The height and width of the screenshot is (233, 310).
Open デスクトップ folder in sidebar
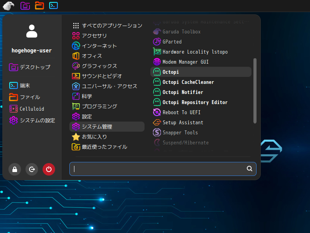(x=30, y=67)
